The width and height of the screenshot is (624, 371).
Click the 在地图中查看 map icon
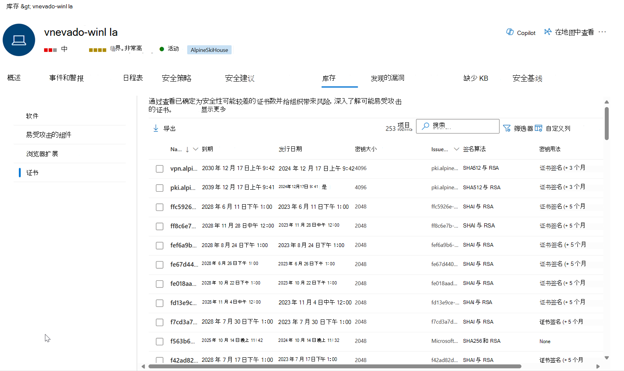pos(548,32)
